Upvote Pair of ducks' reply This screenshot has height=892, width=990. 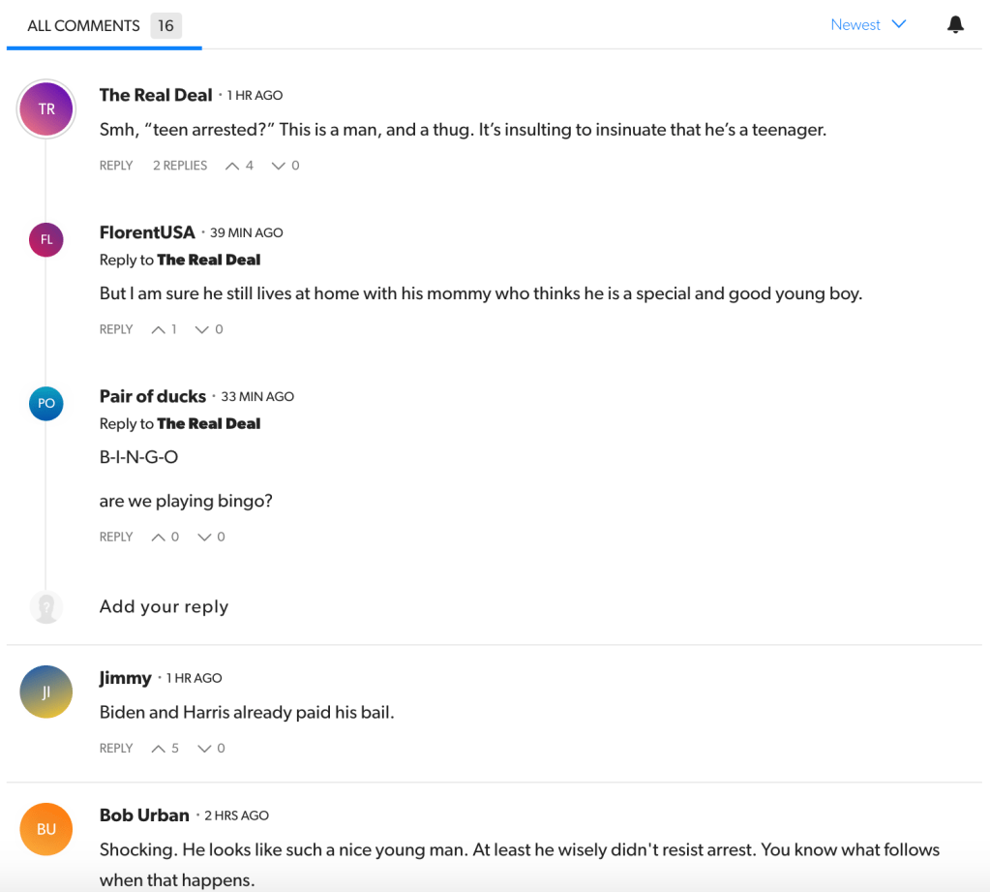159,538
